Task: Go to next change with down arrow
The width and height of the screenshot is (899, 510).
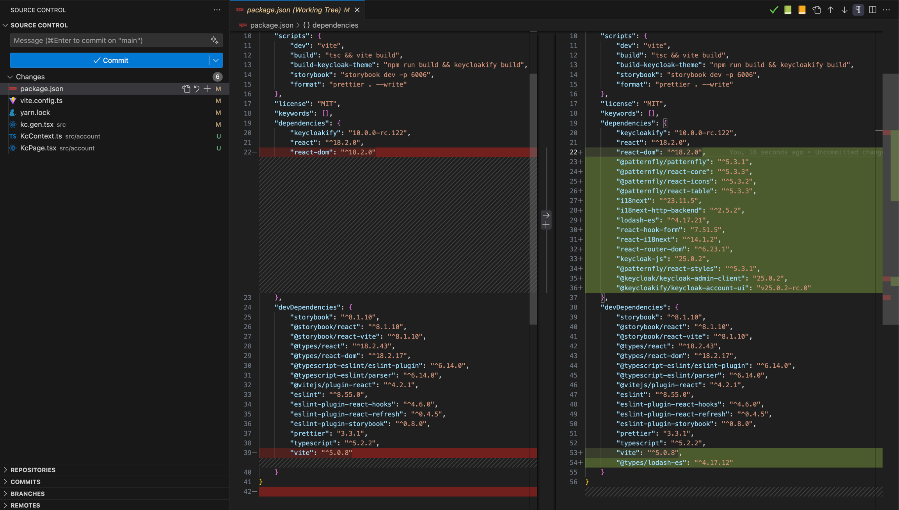Action: tap(844, 10)
